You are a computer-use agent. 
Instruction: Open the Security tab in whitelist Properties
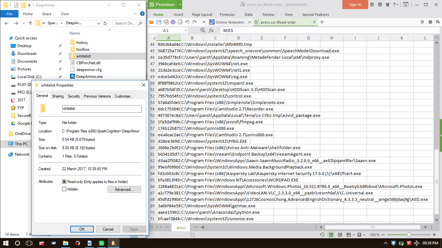point(74,96)
